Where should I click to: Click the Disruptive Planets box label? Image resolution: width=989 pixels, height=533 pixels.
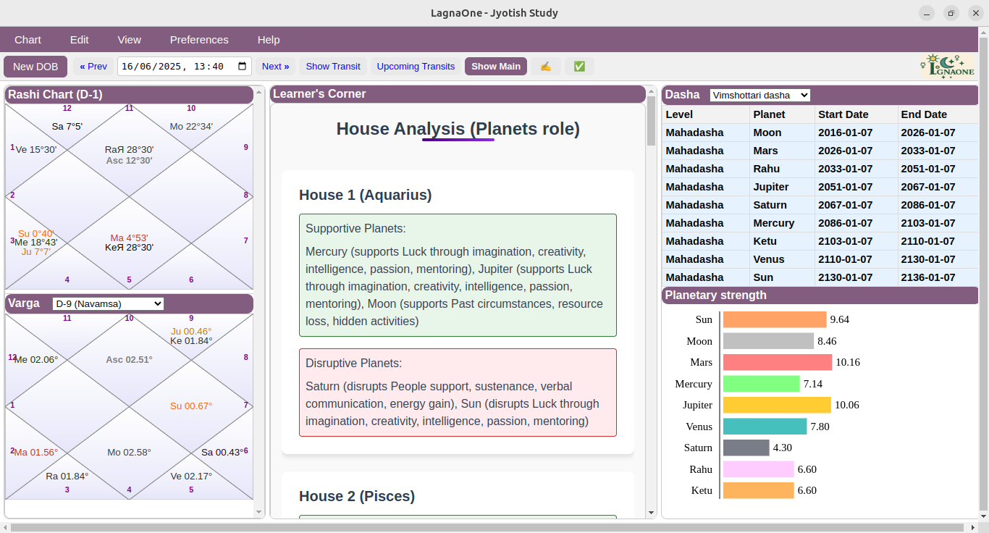[x=353, y=364]
